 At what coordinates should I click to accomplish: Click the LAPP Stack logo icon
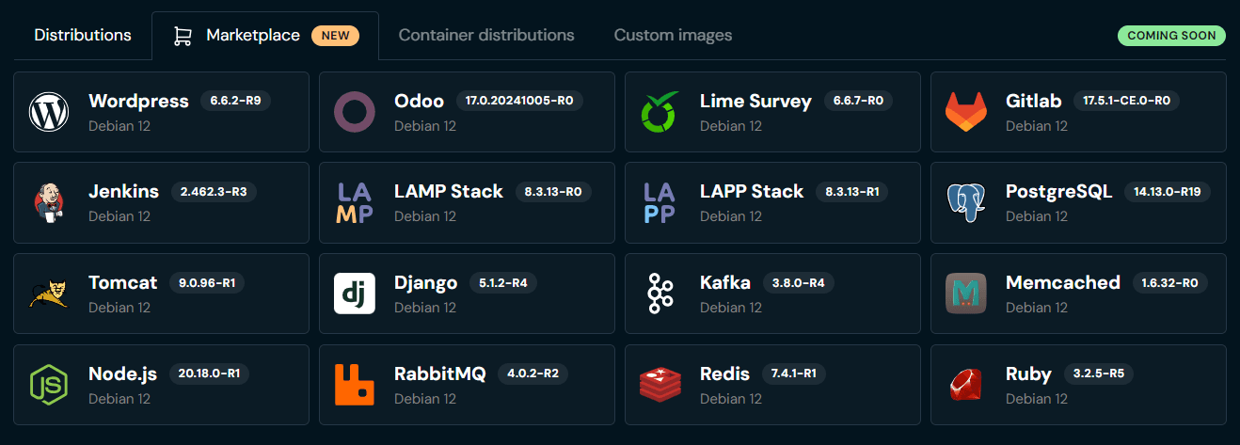pos(660,202)
